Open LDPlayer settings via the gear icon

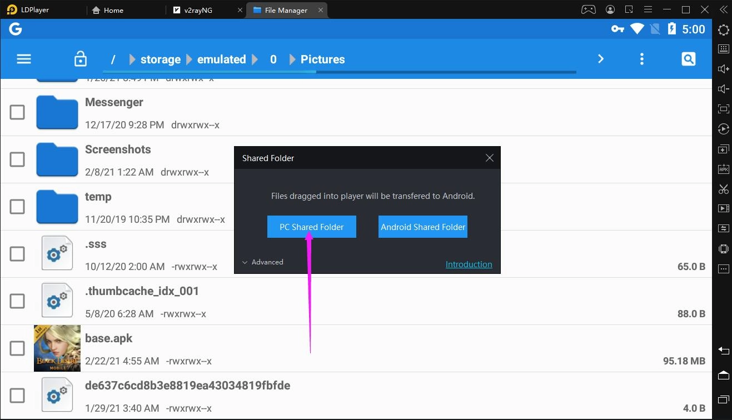point(723,30)
